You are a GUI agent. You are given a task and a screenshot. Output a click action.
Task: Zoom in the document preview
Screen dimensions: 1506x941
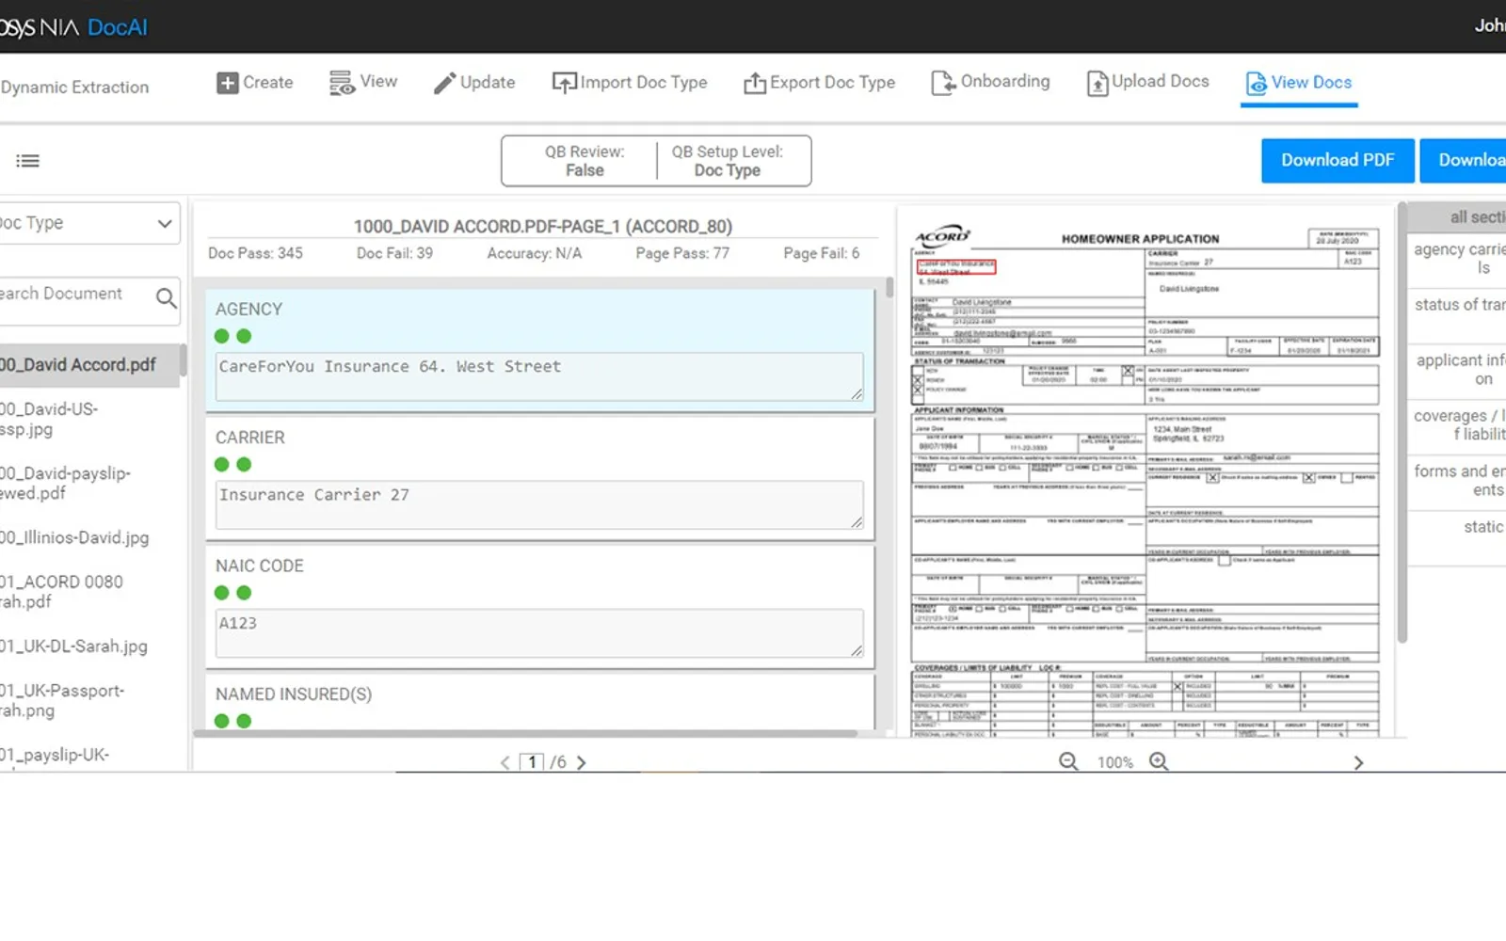(x=1159, y=761)
